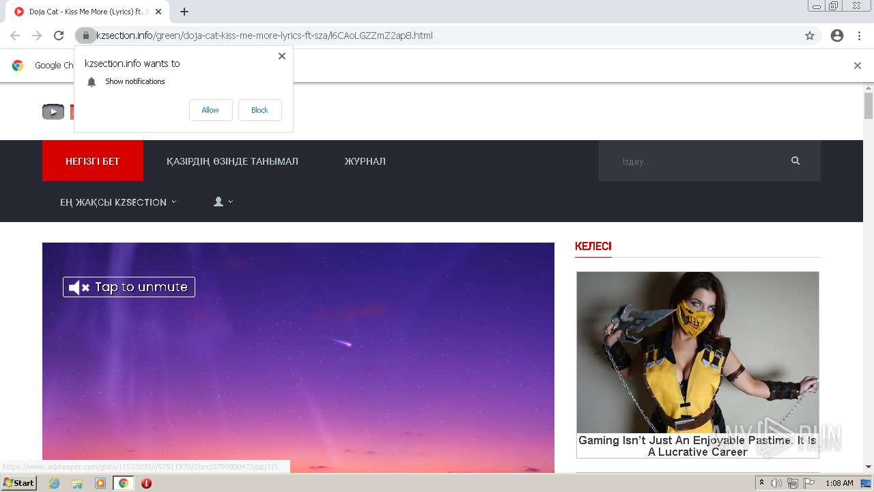Open the network tray icon

click(x=793, y=483)
